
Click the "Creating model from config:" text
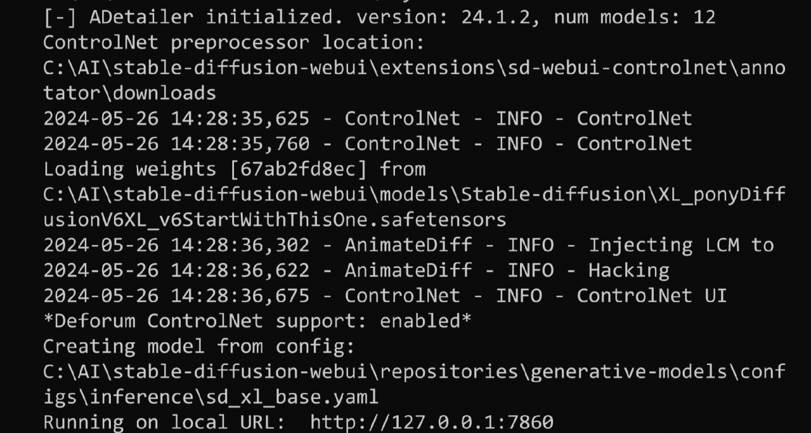coord(199,346)
